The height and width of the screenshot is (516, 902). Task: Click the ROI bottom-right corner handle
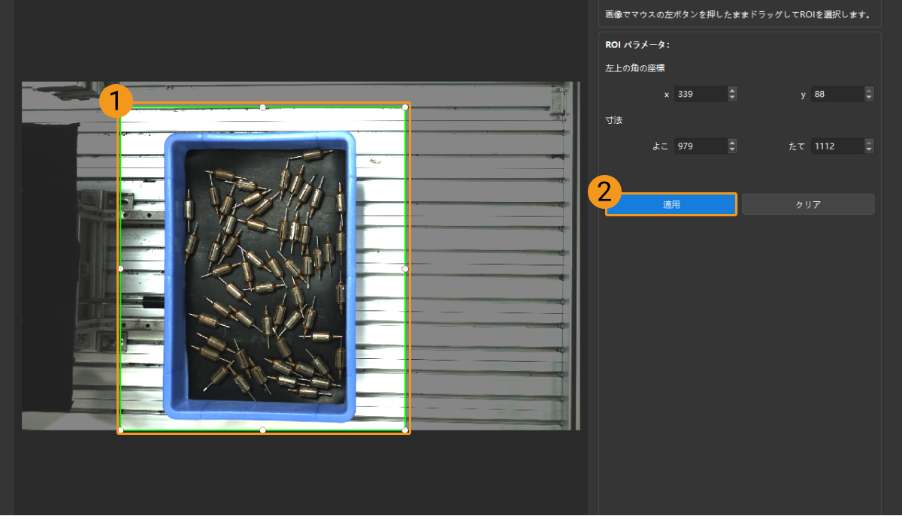coord(405,430)
